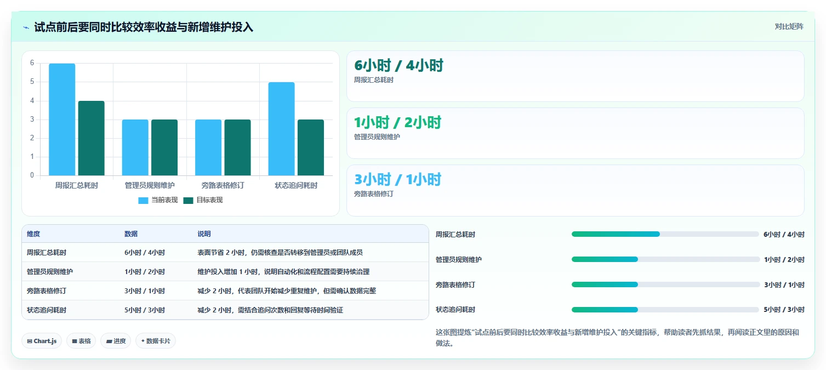Click 管理员规则维护 cell in the table
Image resolution: width=826 pixels, height=370 pixels.
pos(50,272)
